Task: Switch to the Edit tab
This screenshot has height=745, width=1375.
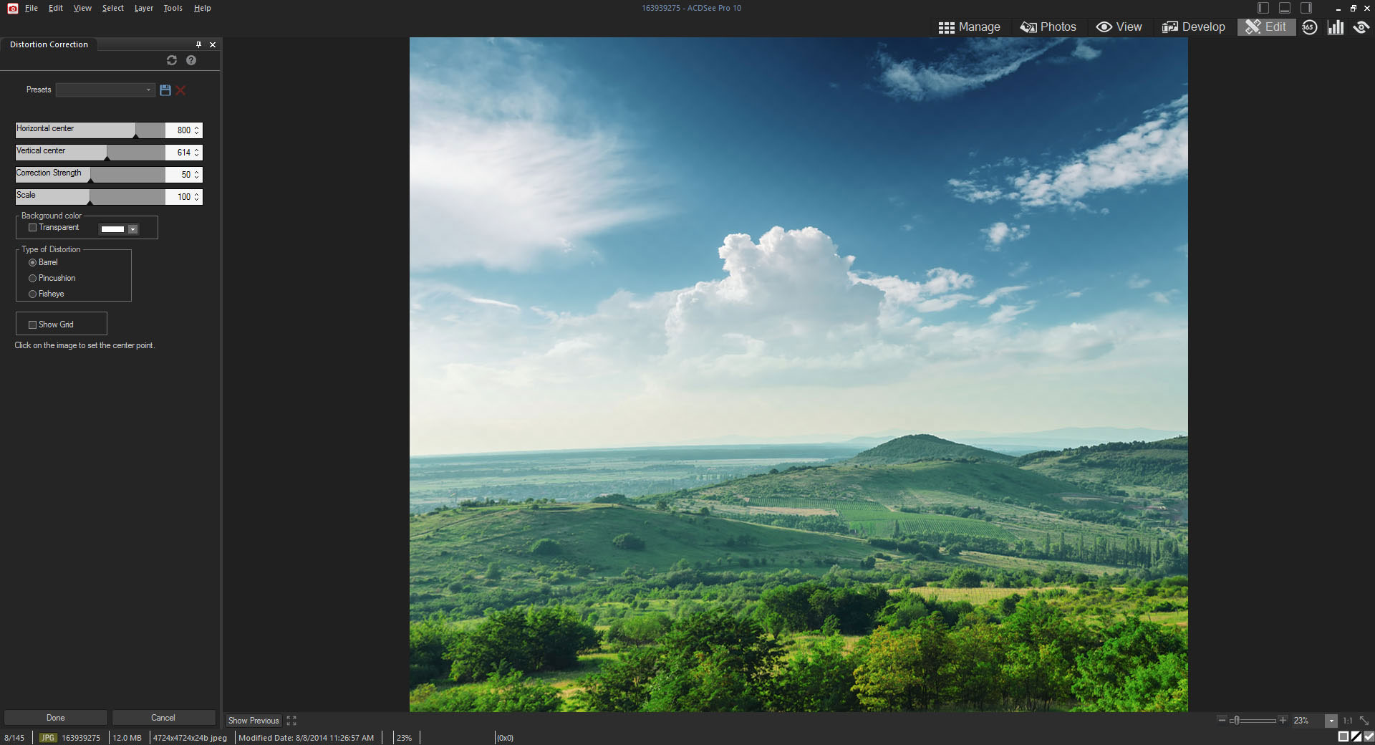Action: click(1266, 27)
